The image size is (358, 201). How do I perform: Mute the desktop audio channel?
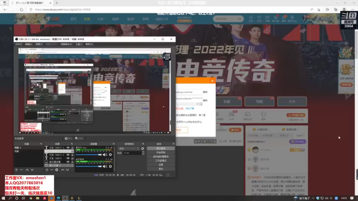point(105,166)
